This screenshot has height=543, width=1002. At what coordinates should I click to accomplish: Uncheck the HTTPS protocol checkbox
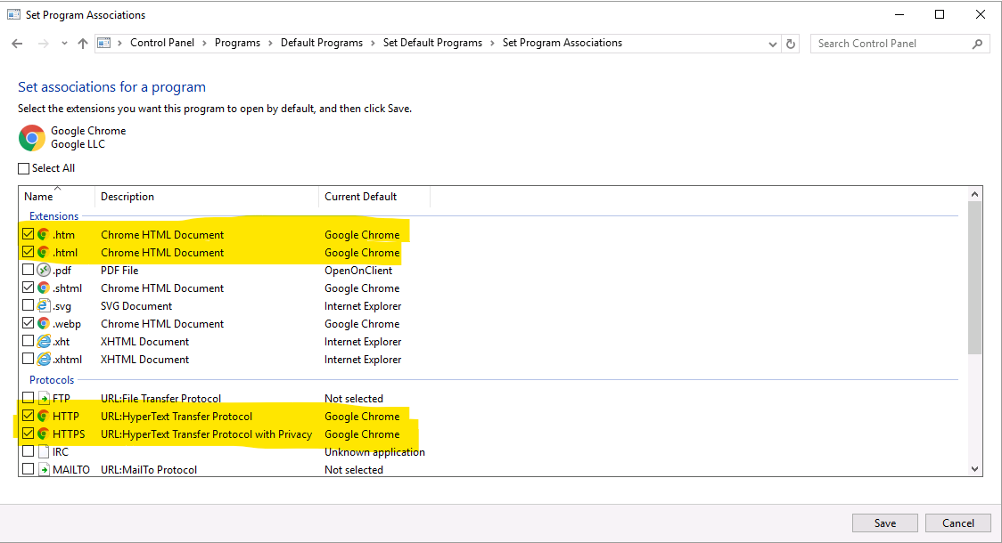click(x=29, y=434)
